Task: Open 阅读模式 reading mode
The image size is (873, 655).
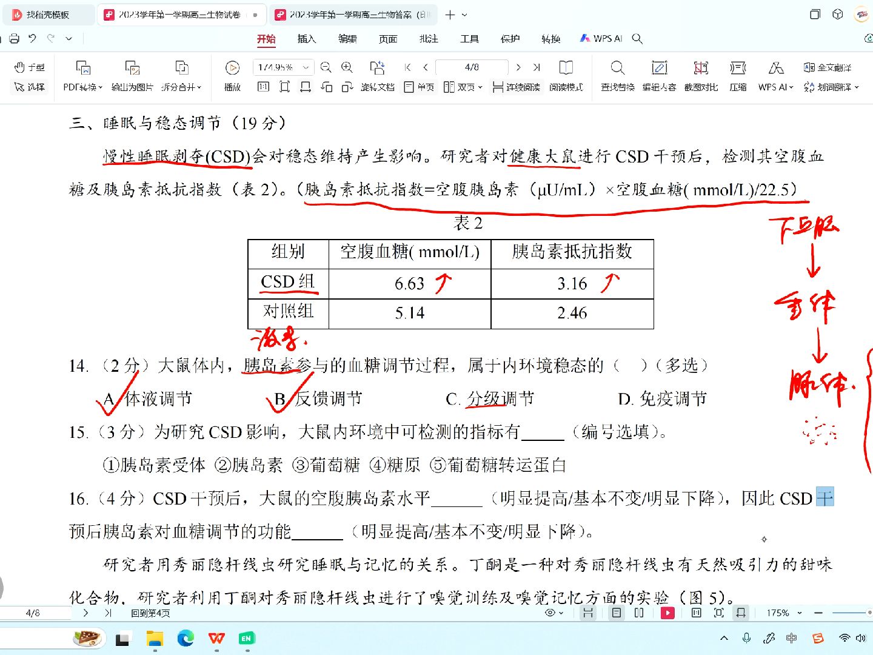Action: pyautogui.click(x=566, y=76)
